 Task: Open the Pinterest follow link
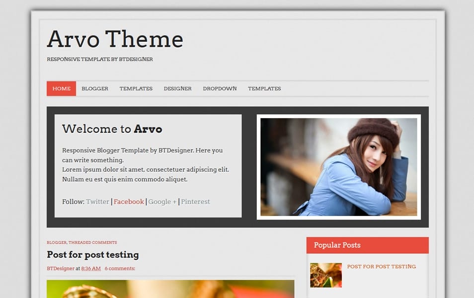coord(196,202)
